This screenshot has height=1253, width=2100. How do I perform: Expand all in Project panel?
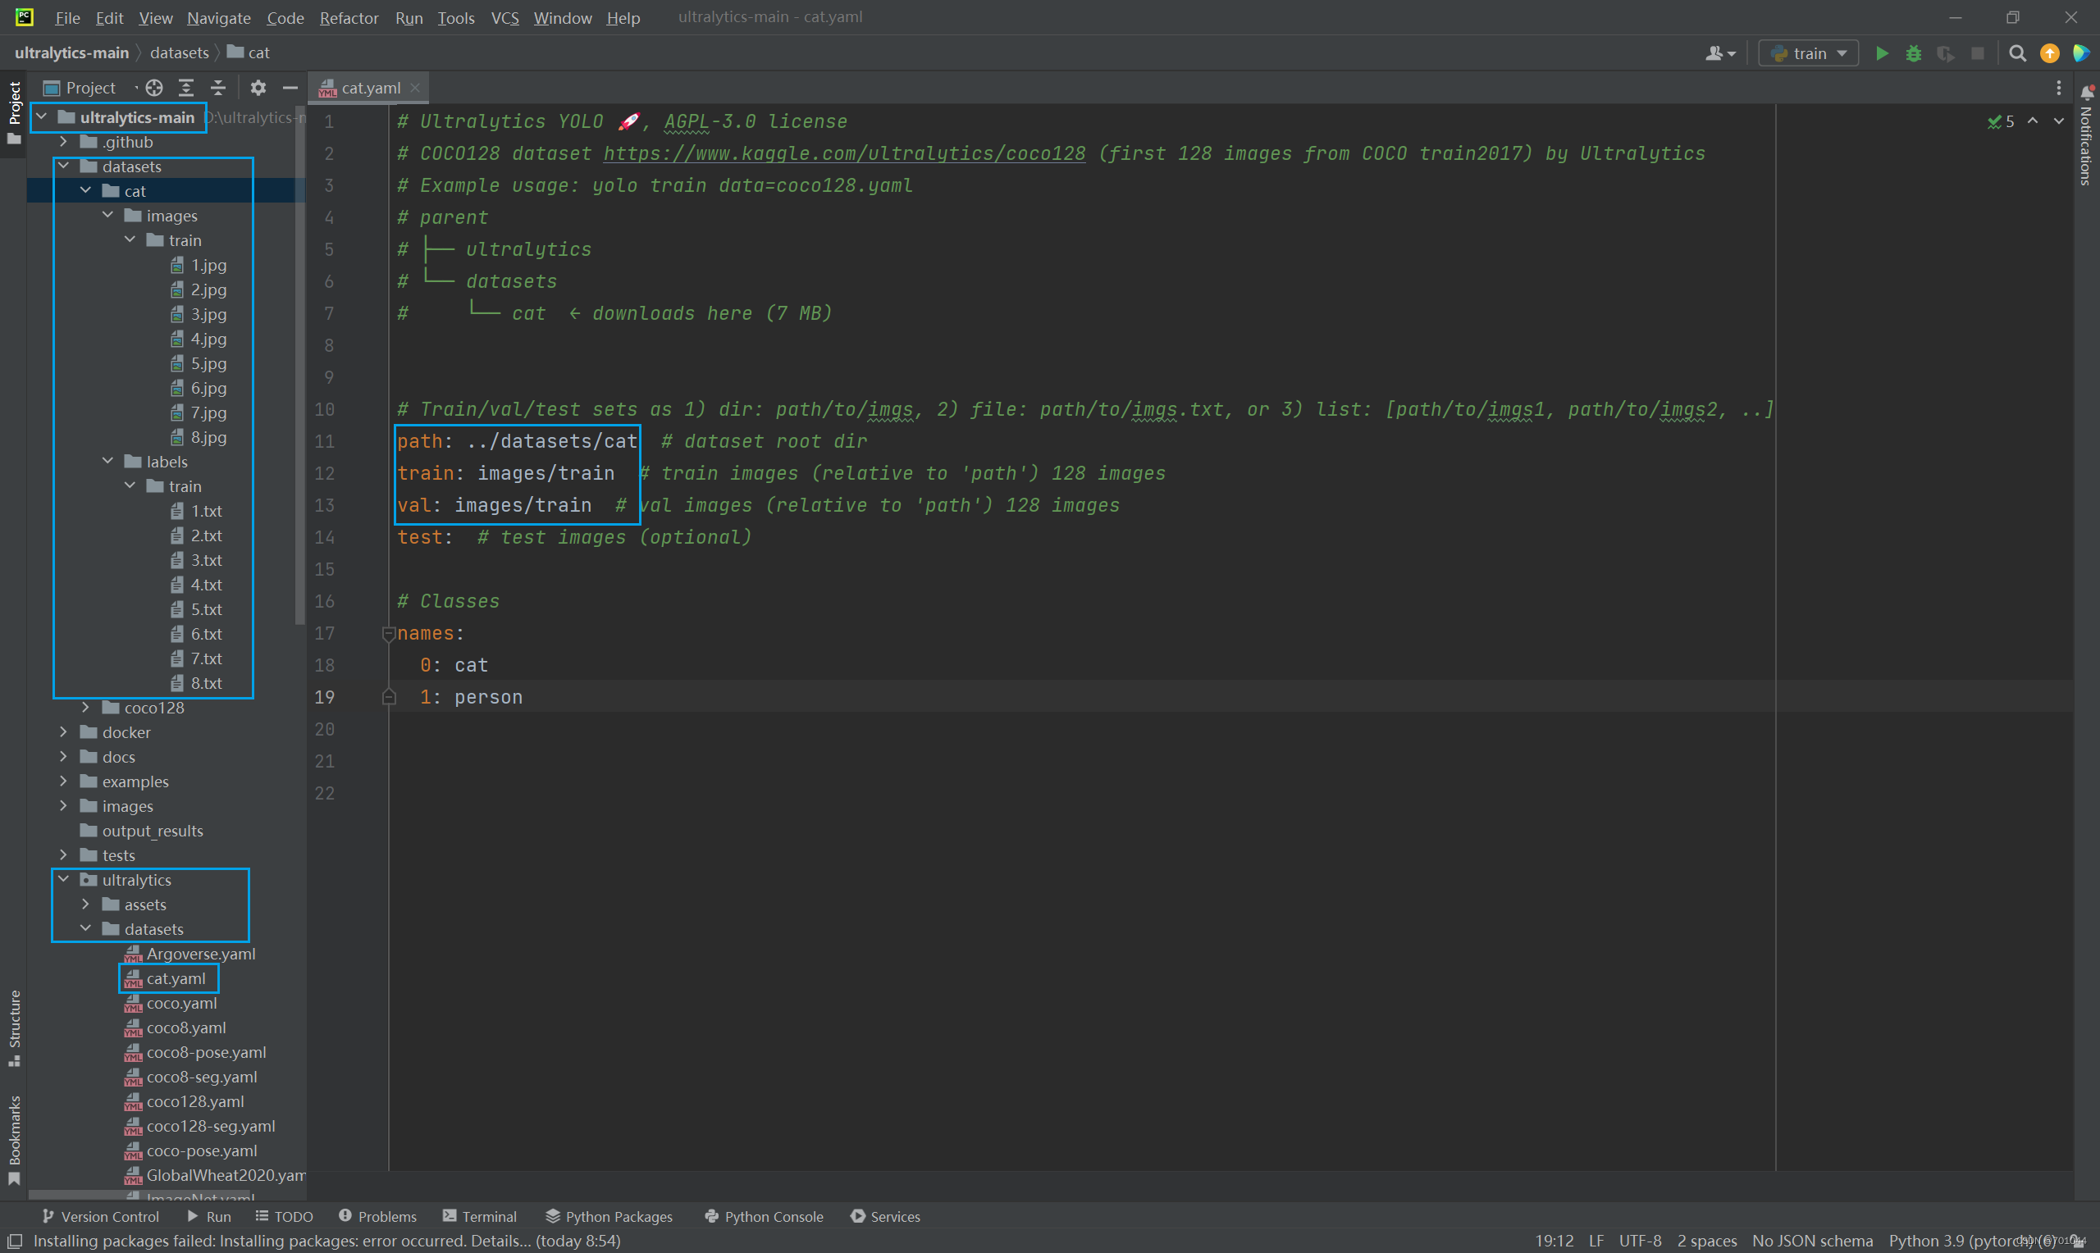[x=185, y=88]
